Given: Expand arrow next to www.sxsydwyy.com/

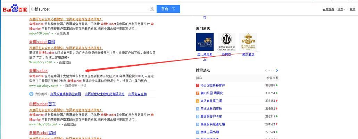Looking at the screenshot, I should click(x=61, y=86).
